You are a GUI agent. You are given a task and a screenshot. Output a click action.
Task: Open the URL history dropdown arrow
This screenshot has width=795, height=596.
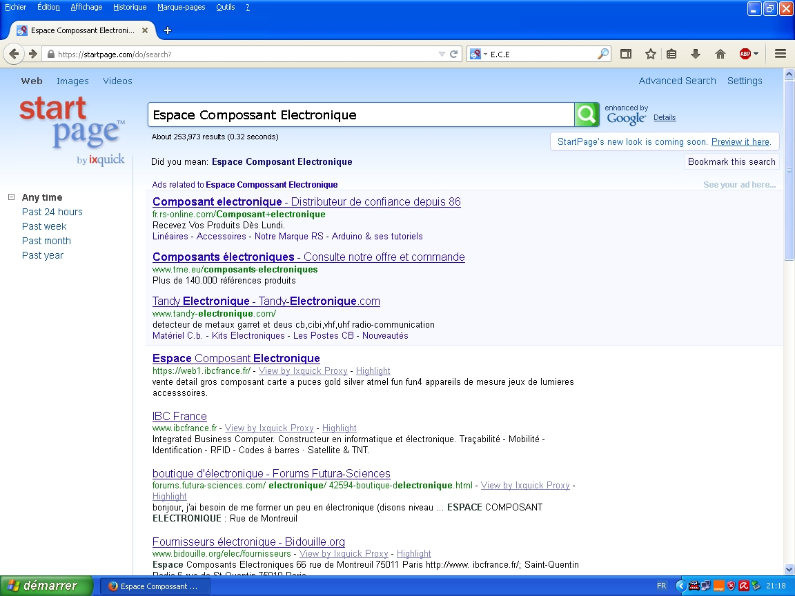click(x=442, y=54)
